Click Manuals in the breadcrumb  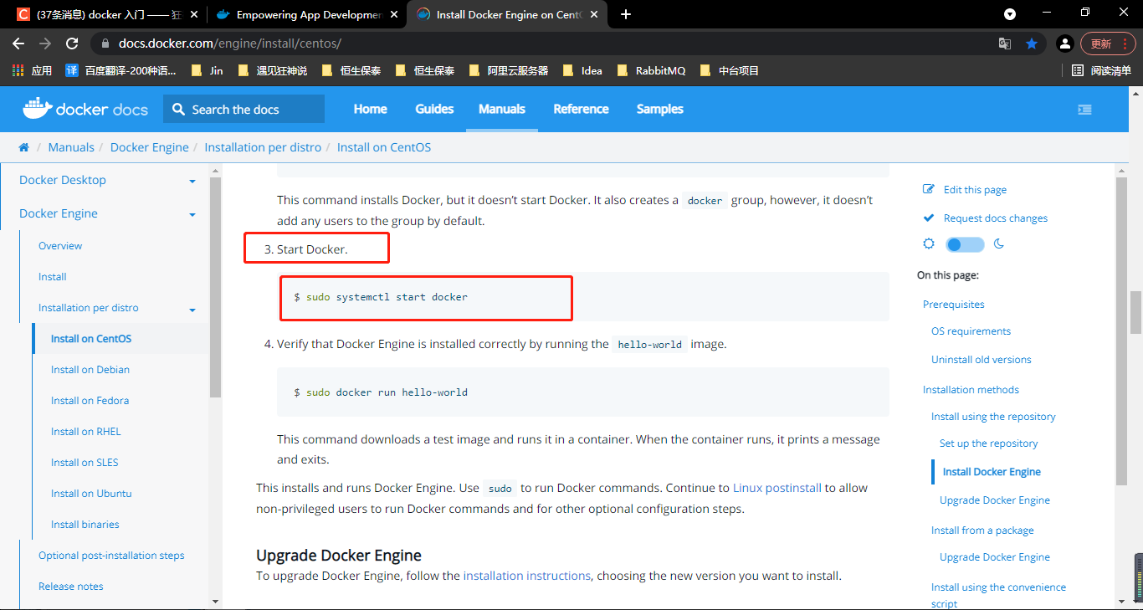tap(71, 147)
